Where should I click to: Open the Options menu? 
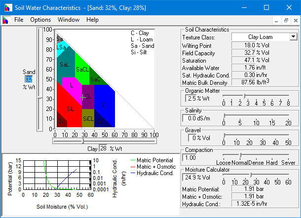click(40, 20)
